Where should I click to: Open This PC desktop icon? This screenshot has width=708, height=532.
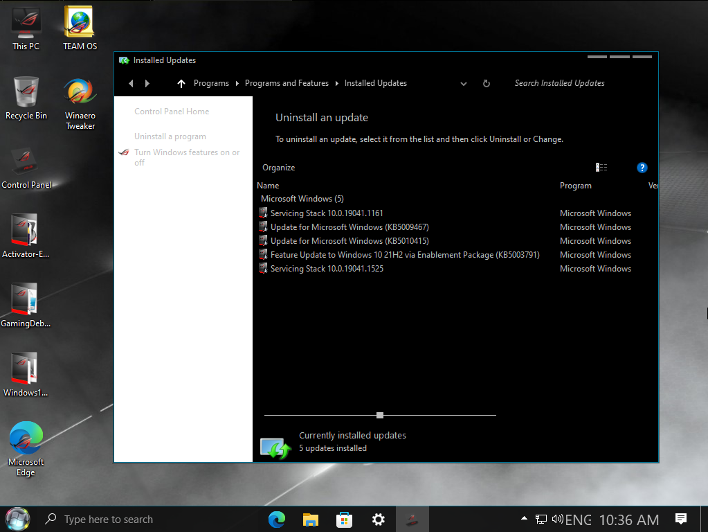26,28
